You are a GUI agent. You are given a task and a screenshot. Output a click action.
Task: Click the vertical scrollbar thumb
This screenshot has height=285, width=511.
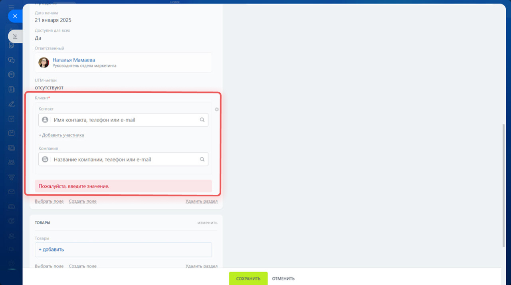pos(503,185)
